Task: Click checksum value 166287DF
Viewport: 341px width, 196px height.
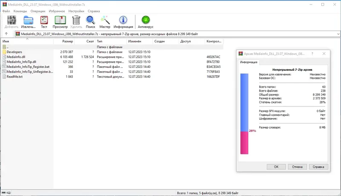Action: click(x=213, y=77)
